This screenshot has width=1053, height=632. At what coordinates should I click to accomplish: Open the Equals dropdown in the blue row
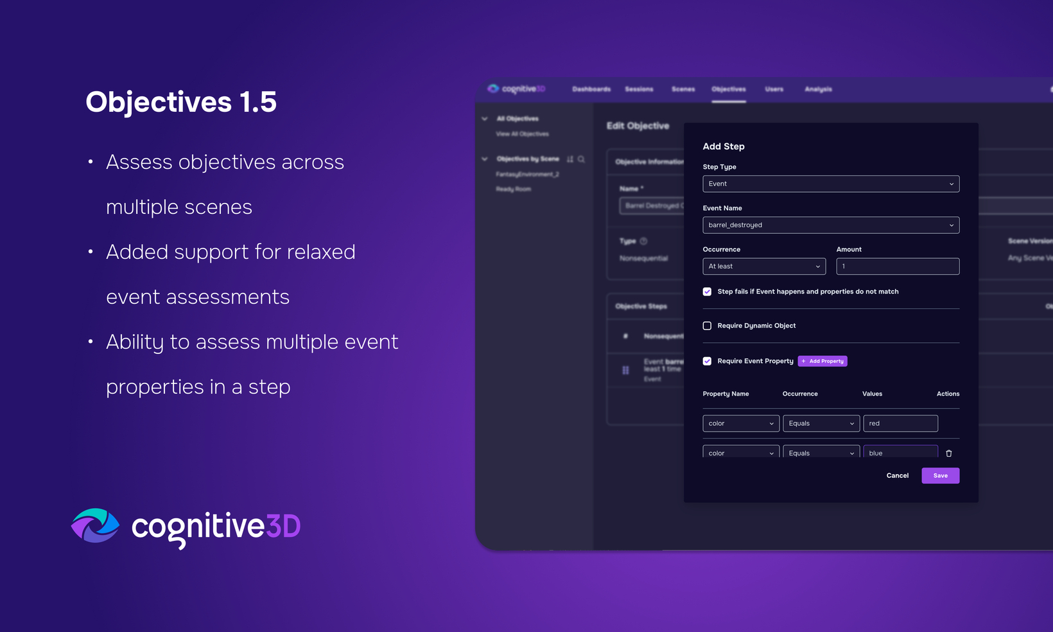click(821, 452)
